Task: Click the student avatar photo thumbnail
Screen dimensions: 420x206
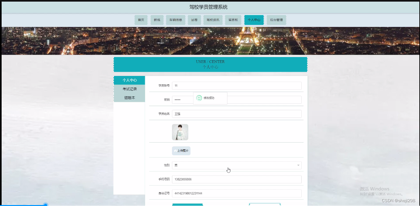Action: [180, 132]
